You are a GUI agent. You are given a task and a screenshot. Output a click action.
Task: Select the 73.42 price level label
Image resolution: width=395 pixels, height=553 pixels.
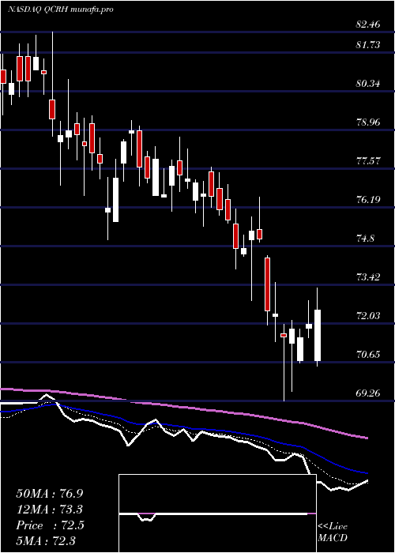click(x=368, y=276)
